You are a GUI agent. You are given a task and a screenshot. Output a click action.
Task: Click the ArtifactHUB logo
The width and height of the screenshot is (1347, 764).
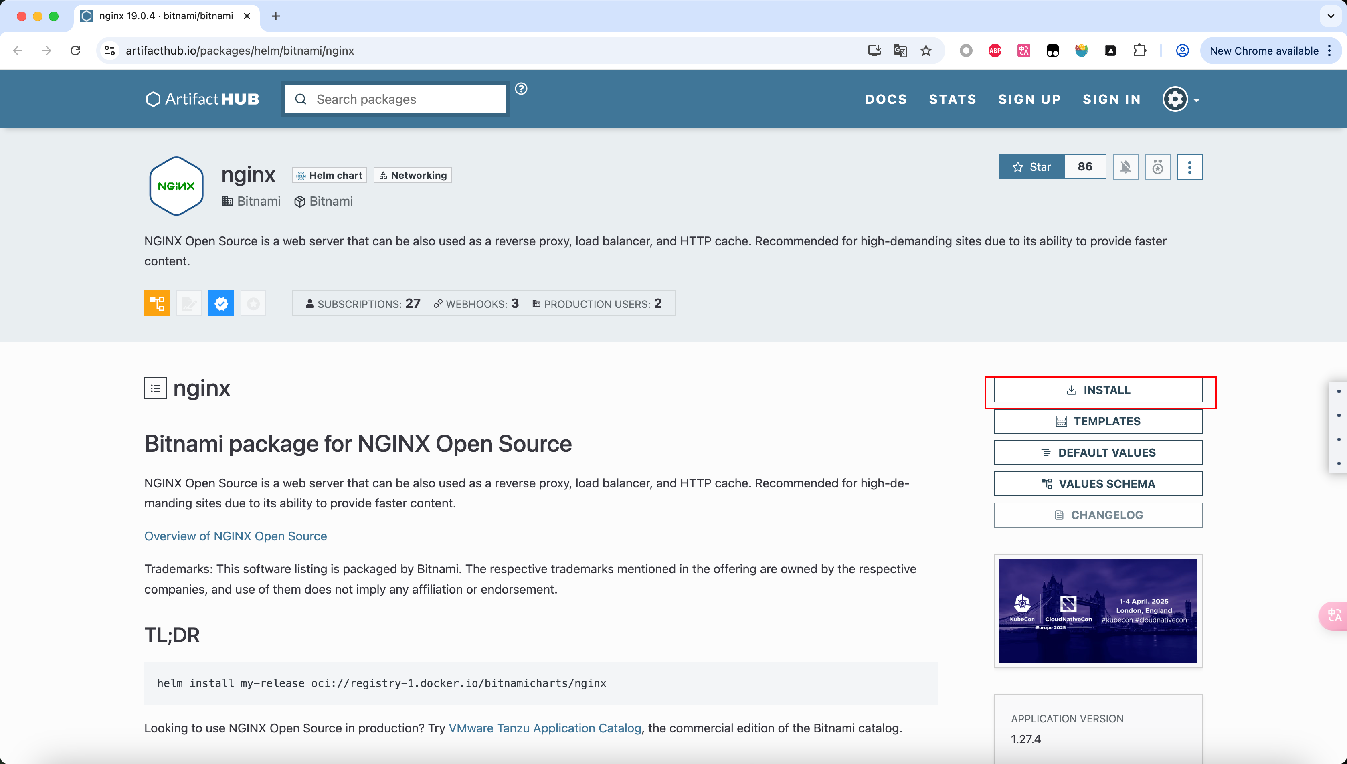click(202, 99)
